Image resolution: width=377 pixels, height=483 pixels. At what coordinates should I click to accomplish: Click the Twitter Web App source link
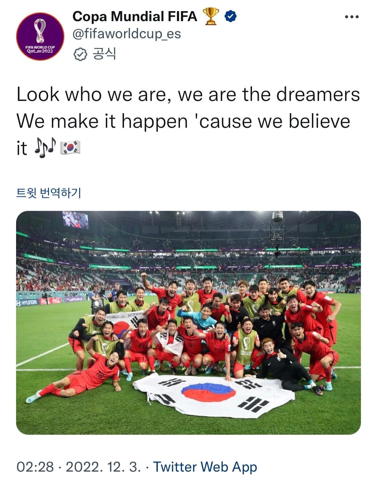[x=205, y=467]
